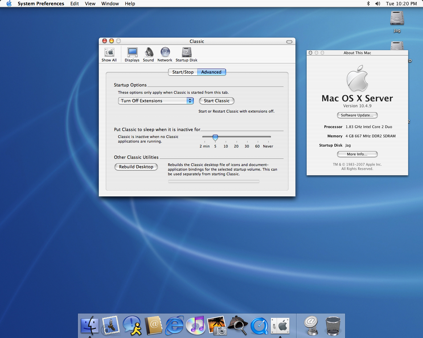Open Internet Explorer from the Dock
Viewport: 423px width, 338px height.
click(x=174, y=325)
